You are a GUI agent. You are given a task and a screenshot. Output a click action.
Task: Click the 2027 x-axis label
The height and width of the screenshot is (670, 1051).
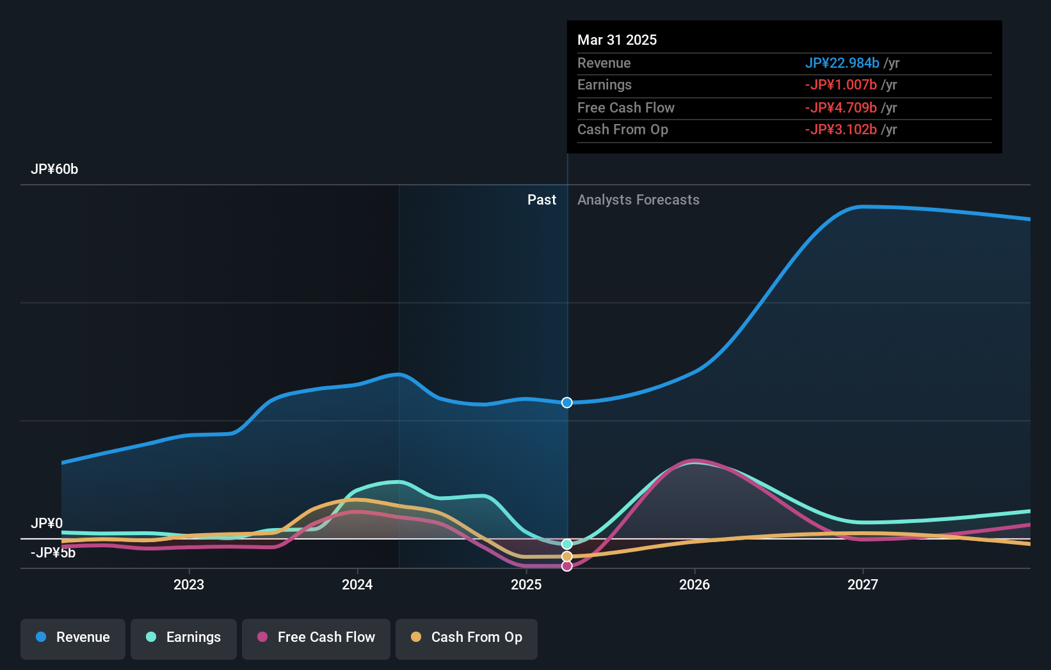[x=863, y=584]
